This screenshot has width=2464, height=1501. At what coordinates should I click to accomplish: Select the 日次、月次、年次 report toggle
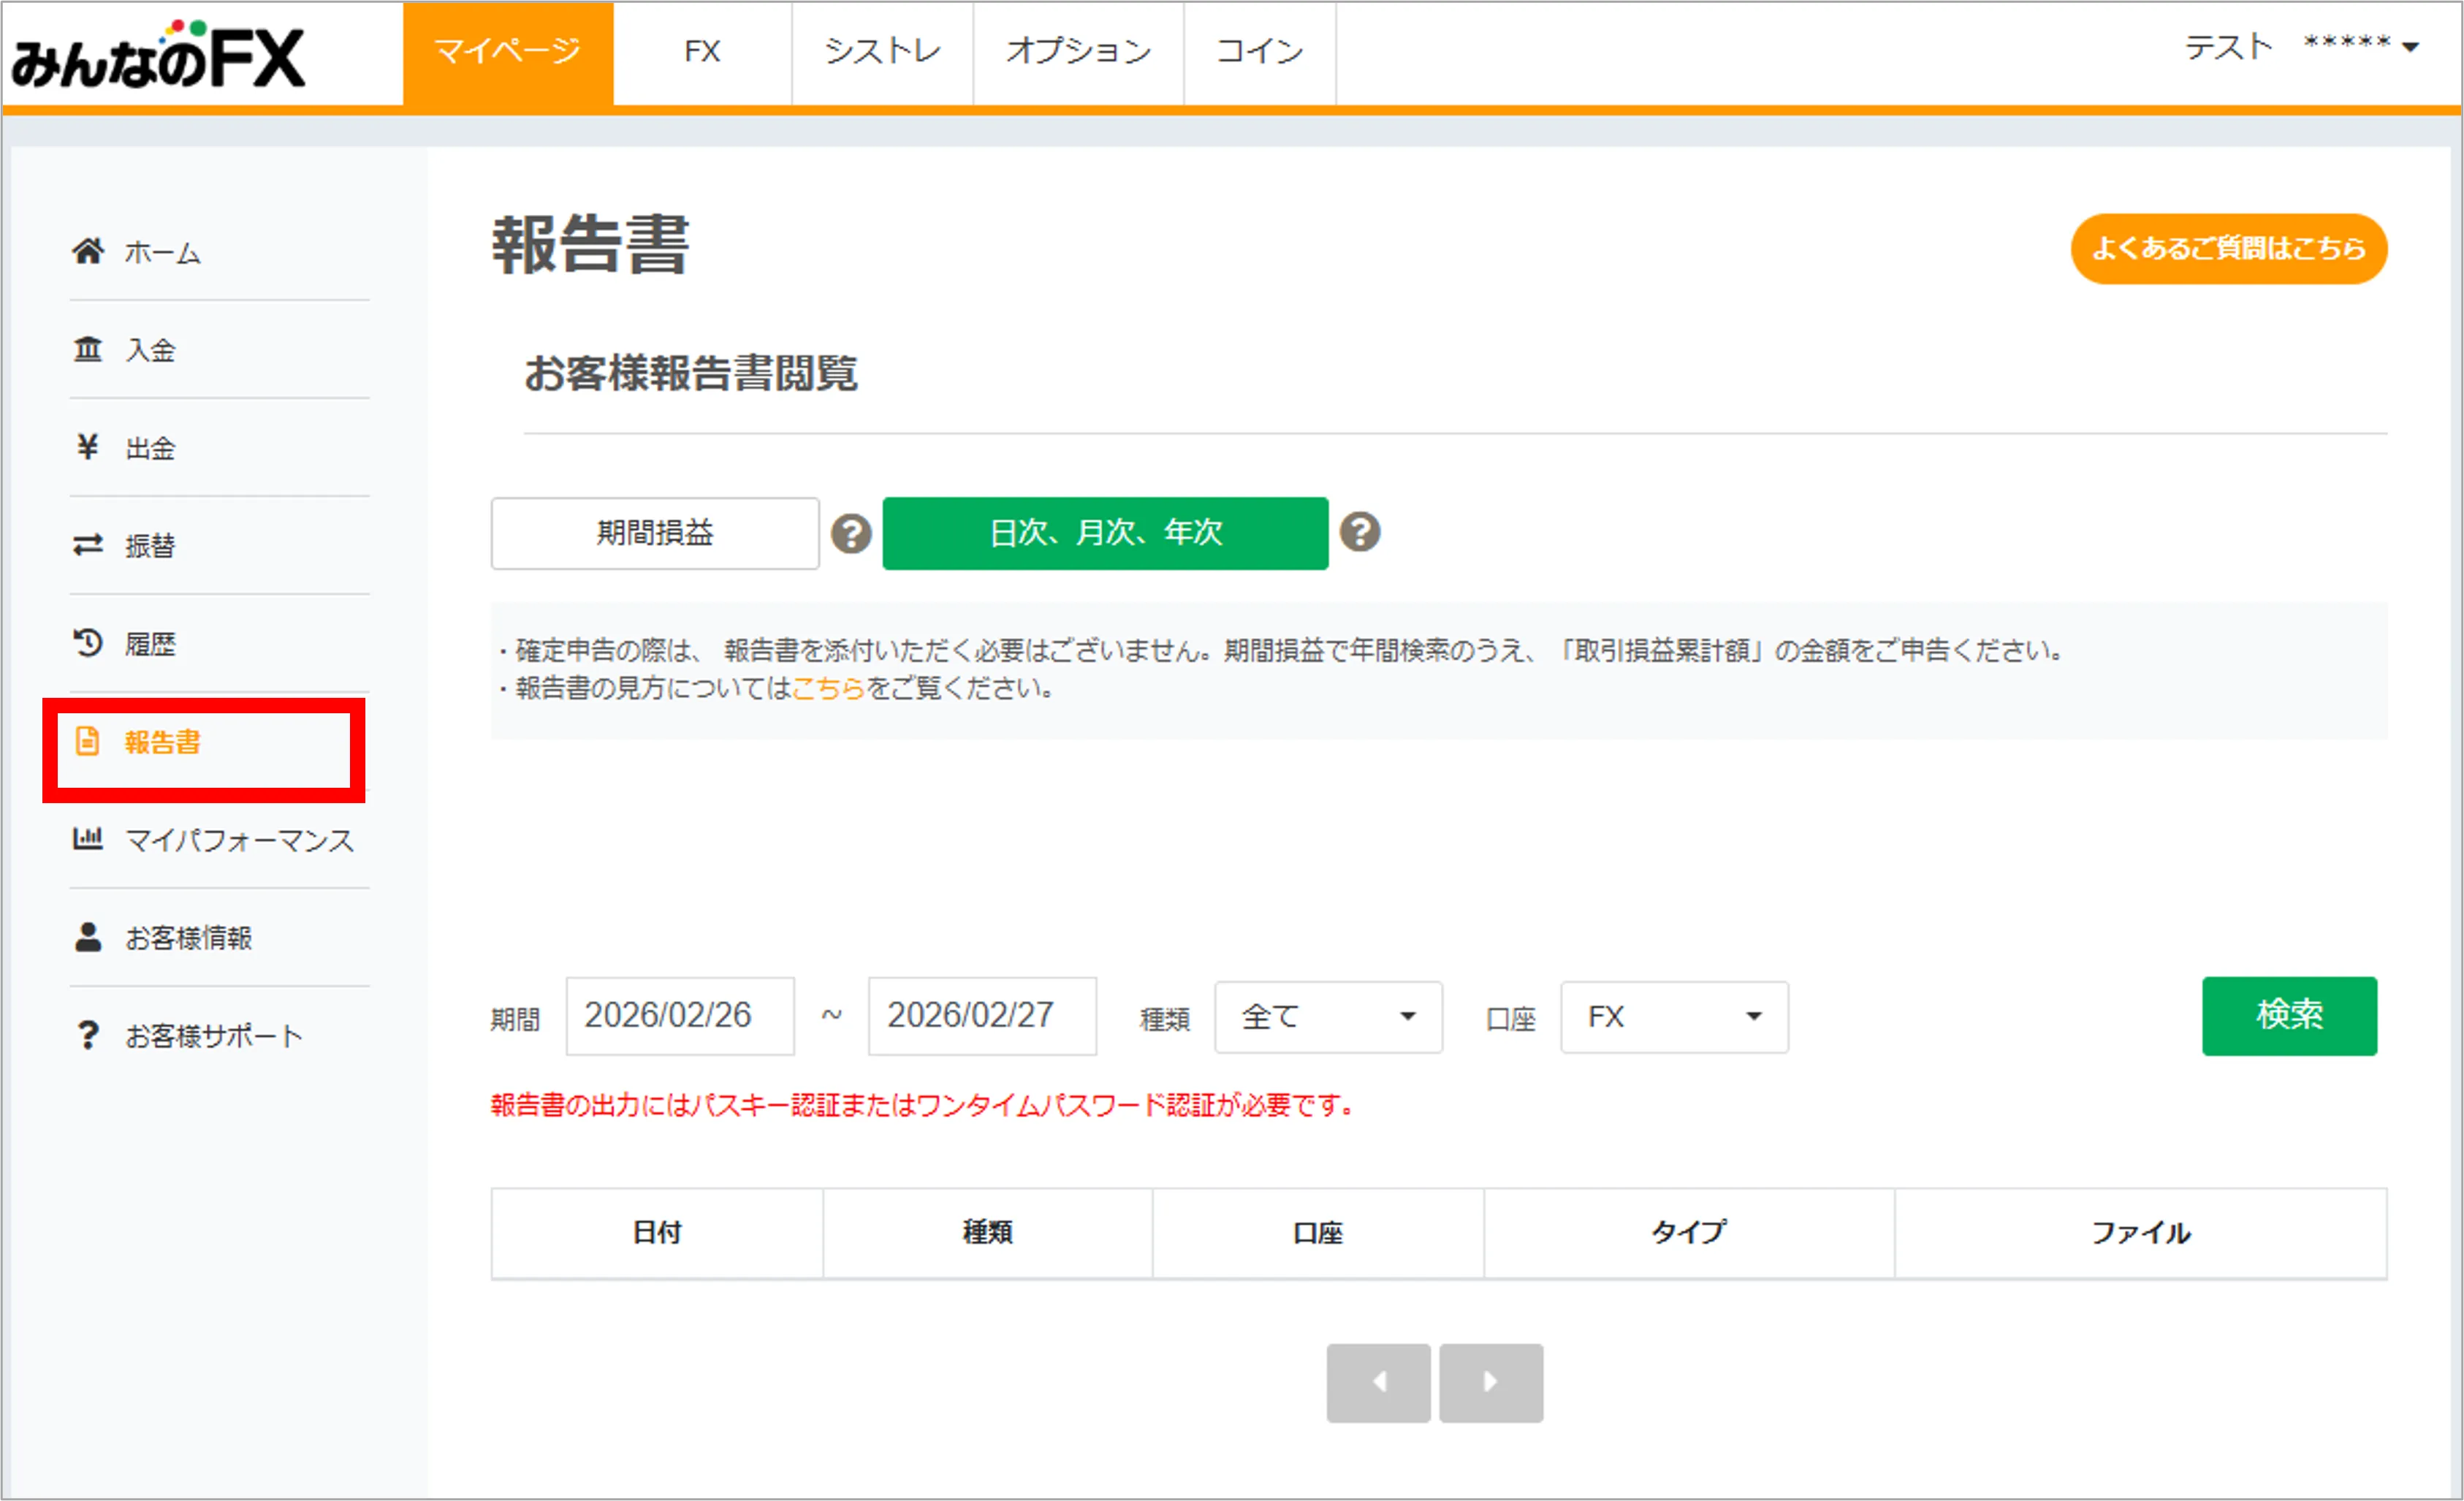[1105, 533]
